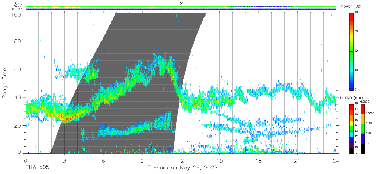Click the blue segment of the Noise strip
Image resolution: width=378 pixels, height=174 pixels.
[x=262, y=6]
